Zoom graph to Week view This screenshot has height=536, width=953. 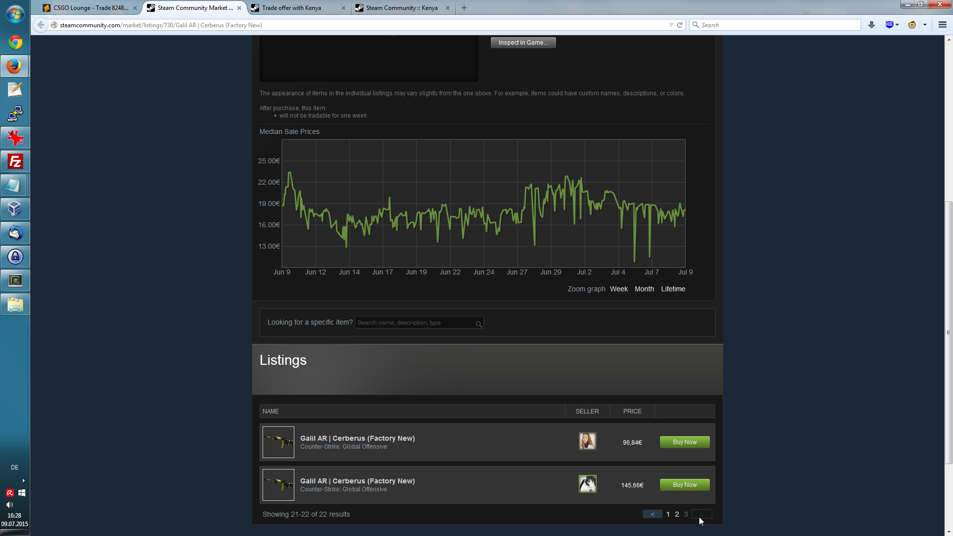[x=618, y=289]
